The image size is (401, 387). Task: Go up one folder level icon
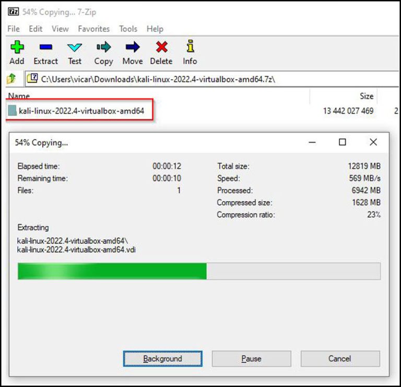coord(11,79)
